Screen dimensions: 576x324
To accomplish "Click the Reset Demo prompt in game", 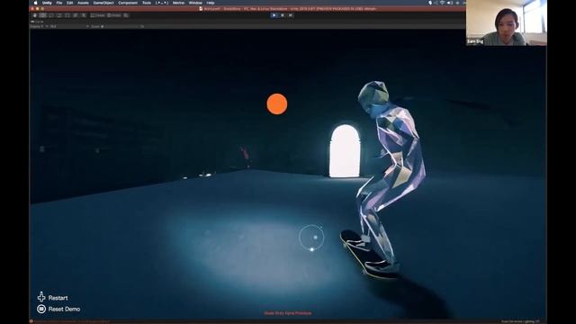I will (64, 310).
